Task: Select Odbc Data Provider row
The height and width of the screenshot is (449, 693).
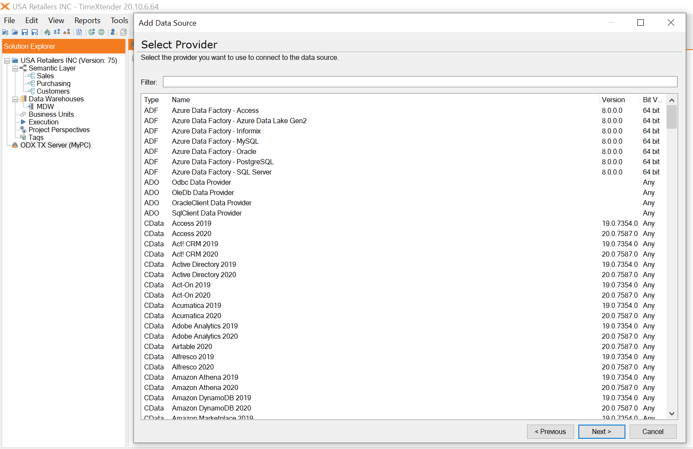Action: (404, 182)
